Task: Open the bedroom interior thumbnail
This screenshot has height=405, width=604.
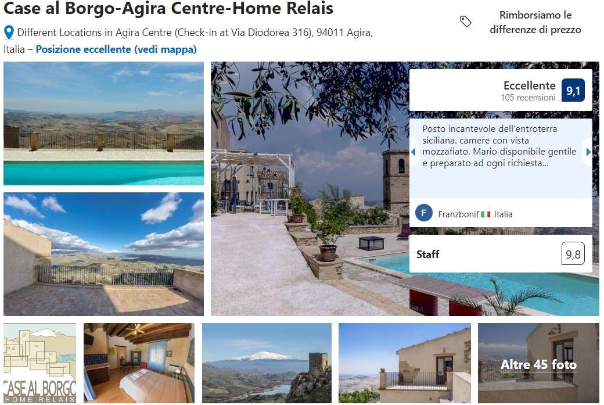Action: tap(139, 363)
